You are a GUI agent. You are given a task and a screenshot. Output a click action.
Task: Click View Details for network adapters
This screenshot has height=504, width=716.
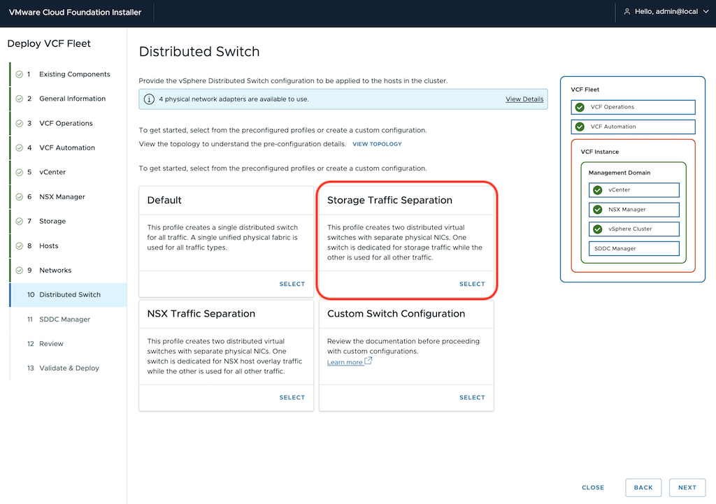tap(524, 99)
